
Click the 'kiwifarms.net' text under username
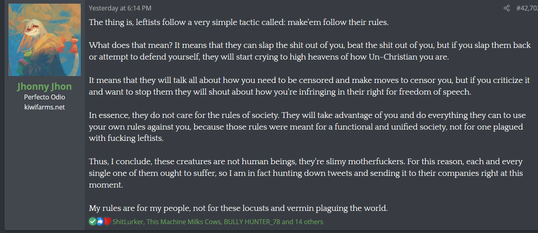45,107
